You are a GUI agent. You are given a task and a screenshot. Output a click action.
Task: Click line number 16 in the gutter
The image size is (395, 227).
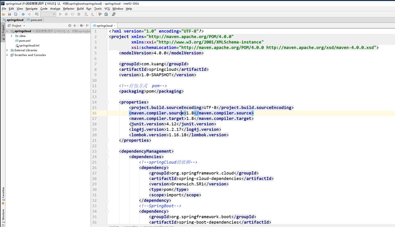pos(94,113)
